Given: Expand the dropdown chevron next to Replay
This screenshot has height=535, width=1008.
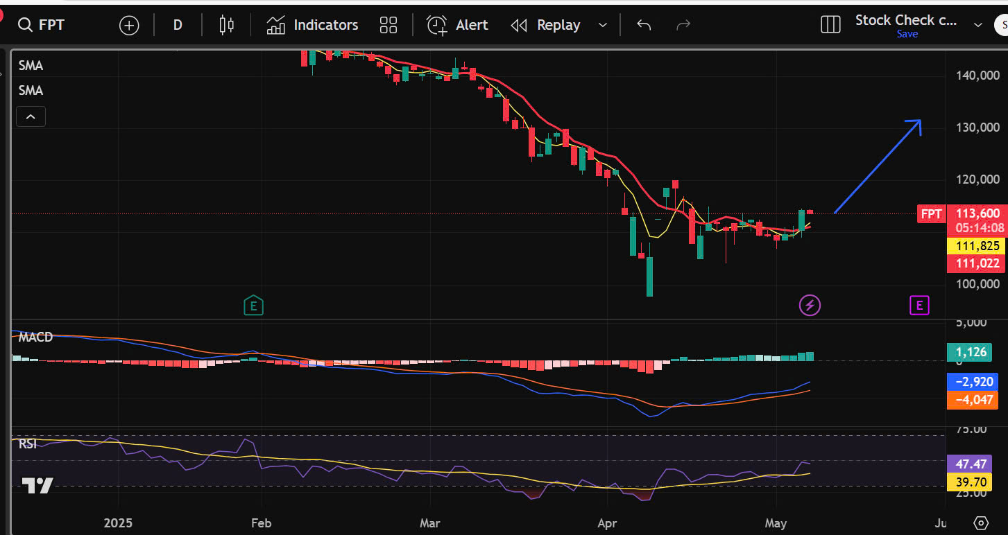Looking at the screenshot, I should click(x=602, y=26).
